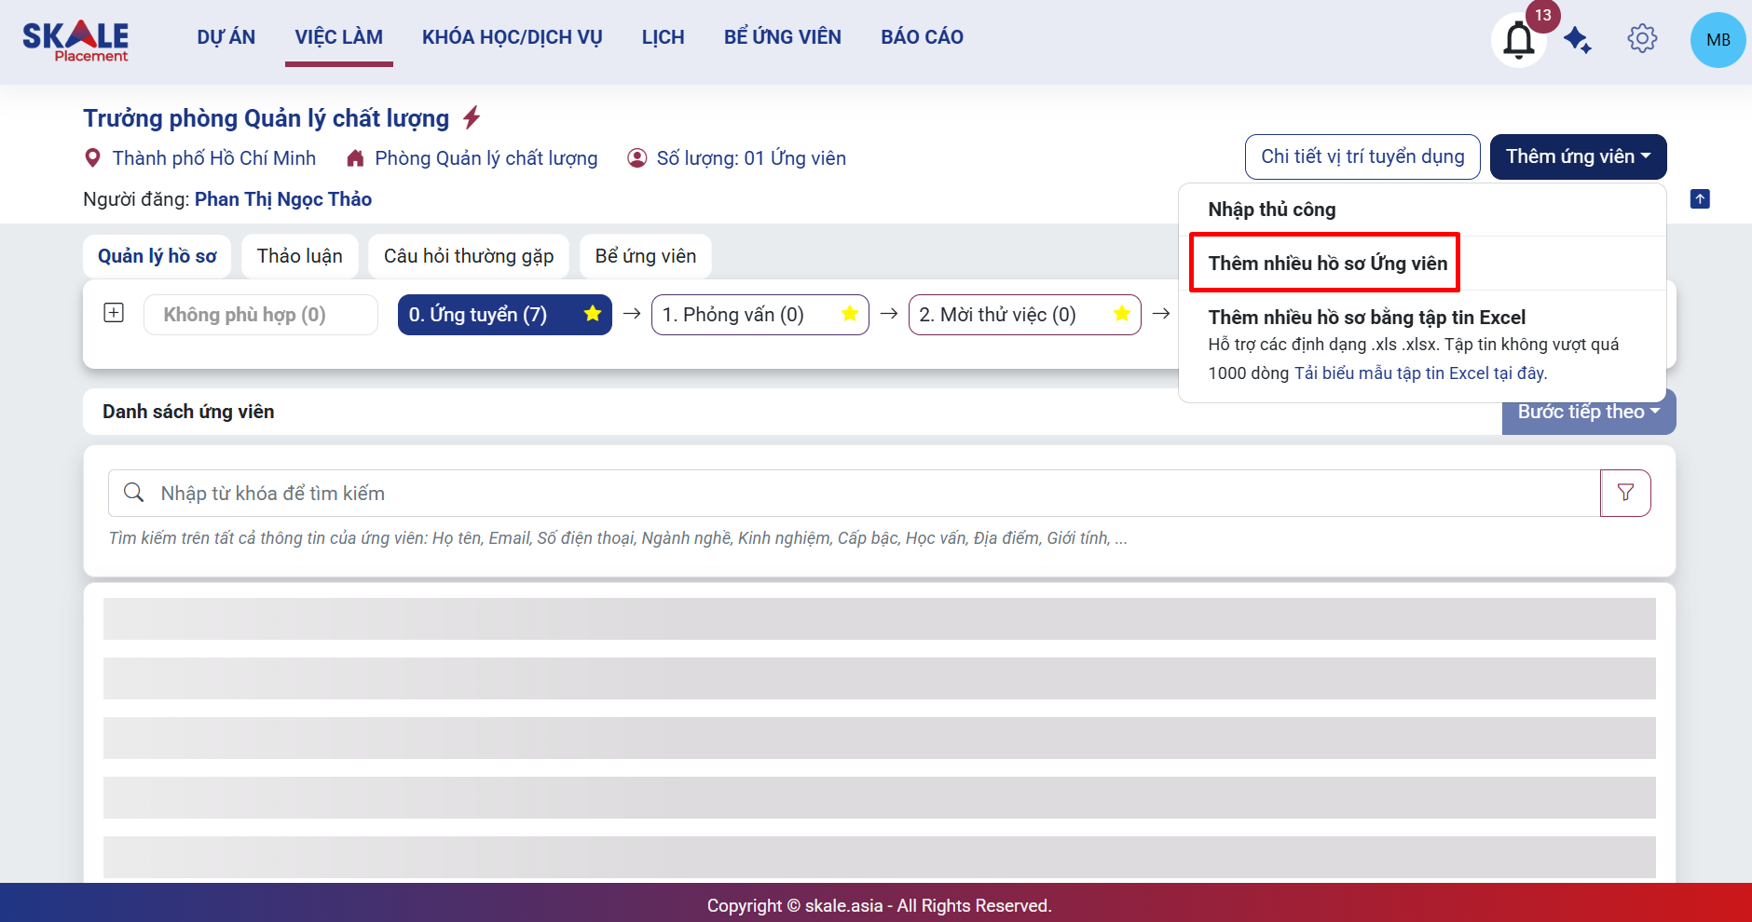Click the filter funnel icon
Image resolution: width=1752 pixels, height=922 pixels.
coord(1625,493)
